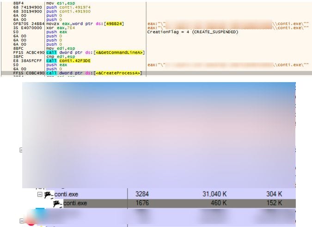Select the child conti.exe process name
This screenshot has width=312, height=227.
click(75, 203)
